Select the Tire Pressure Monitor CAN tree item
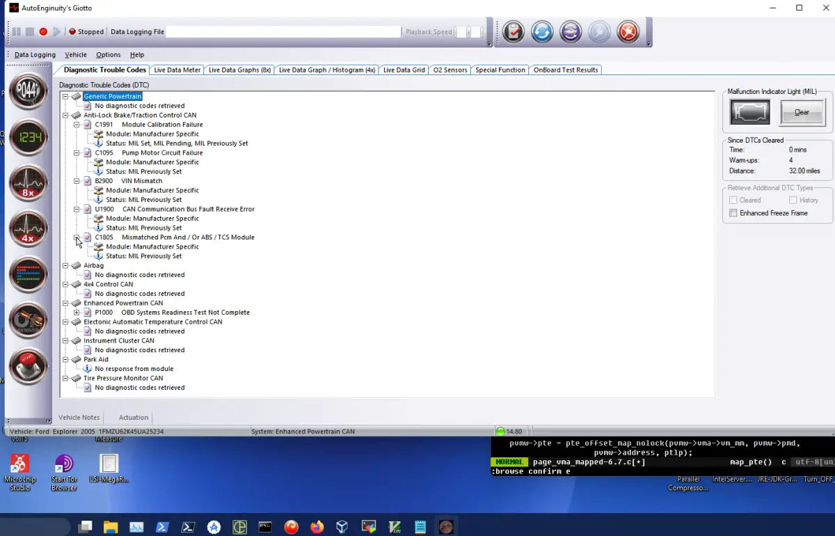 tap(123, 378)
